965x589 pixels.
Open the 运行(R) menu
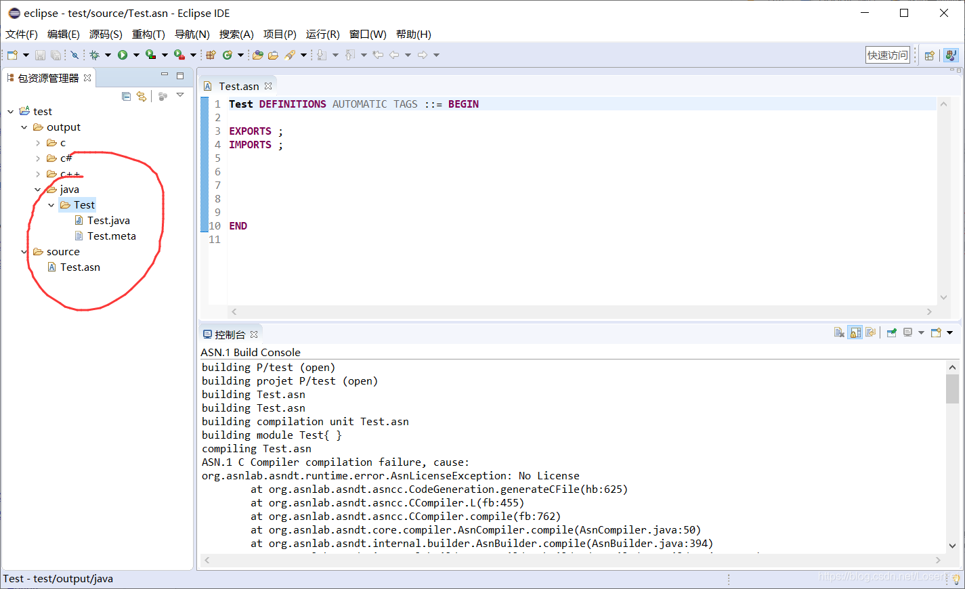coord(322,35)
